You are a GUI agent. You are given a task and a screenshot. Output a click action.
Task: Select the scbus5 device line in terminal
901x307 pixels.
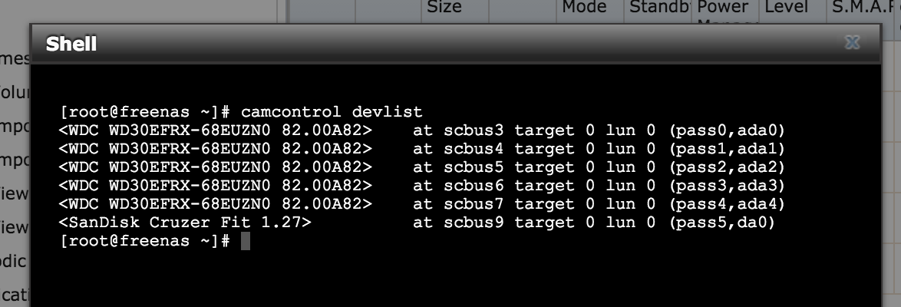click(x=422, y=167)
